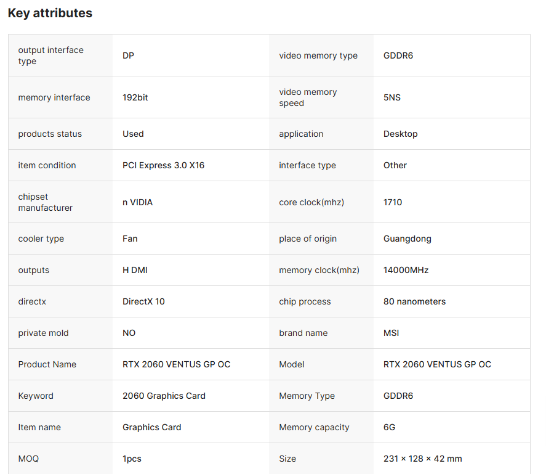Select the 'Key attributes' heading
Viewport: 546px width, 474px height.
[x=50, y=13]
